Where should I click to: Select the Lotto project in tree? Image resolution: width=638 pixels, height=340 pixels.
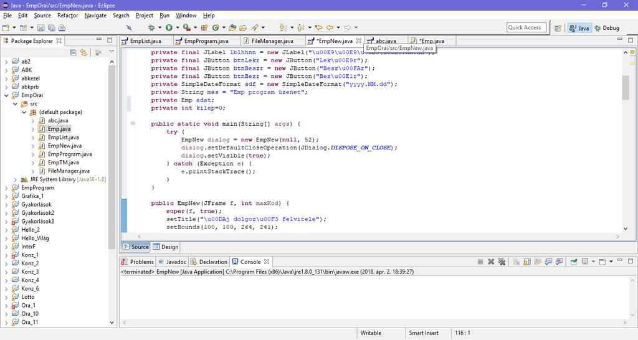27,297
